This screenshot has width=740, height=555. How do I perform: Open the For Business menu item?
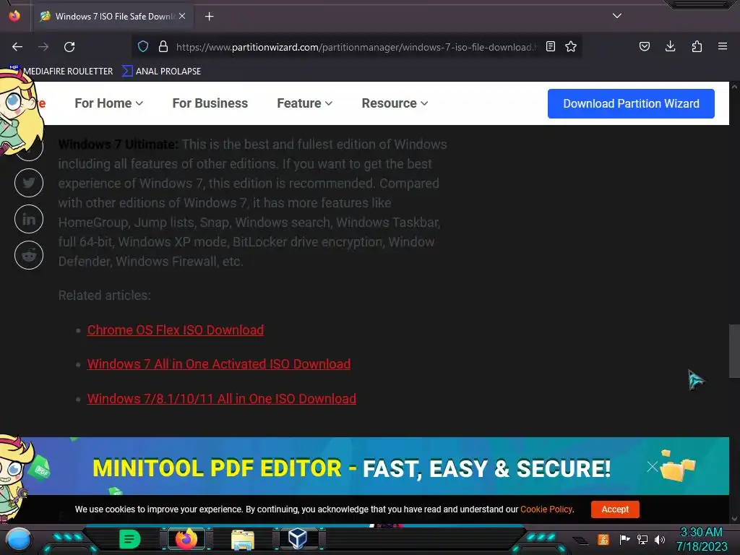tap(210, 103)
